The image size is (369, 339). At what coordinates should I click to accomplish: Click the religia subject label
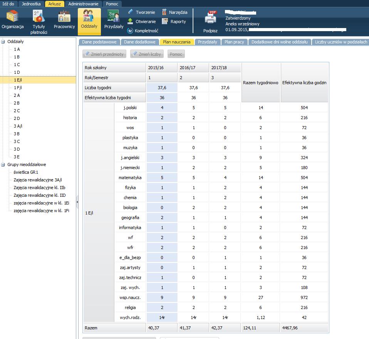pyautogui.click(x=130, y=307)
